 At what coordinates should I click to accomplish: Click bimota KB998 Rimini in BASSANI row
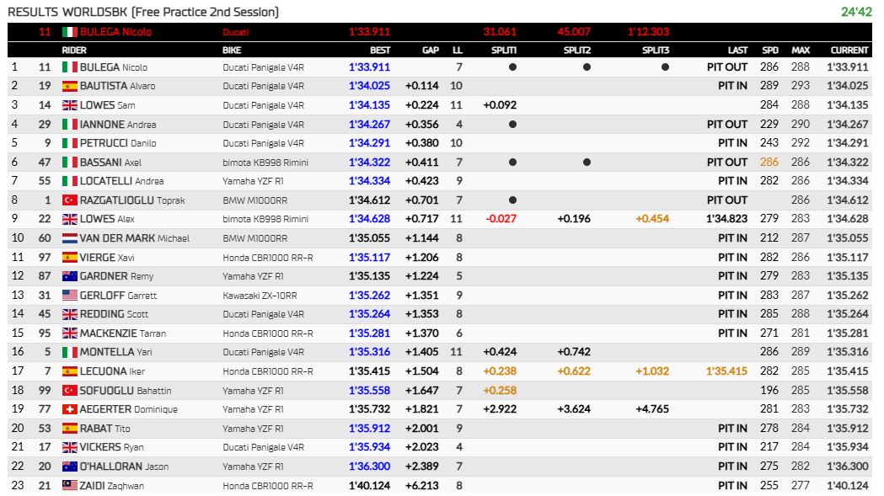point(265,163)
